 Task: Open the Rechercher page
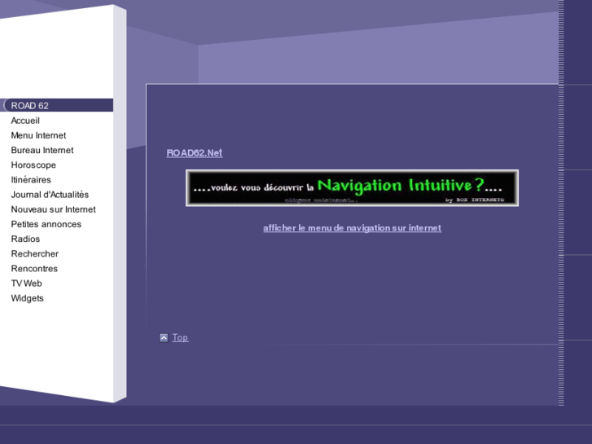[x=35, y=253]
